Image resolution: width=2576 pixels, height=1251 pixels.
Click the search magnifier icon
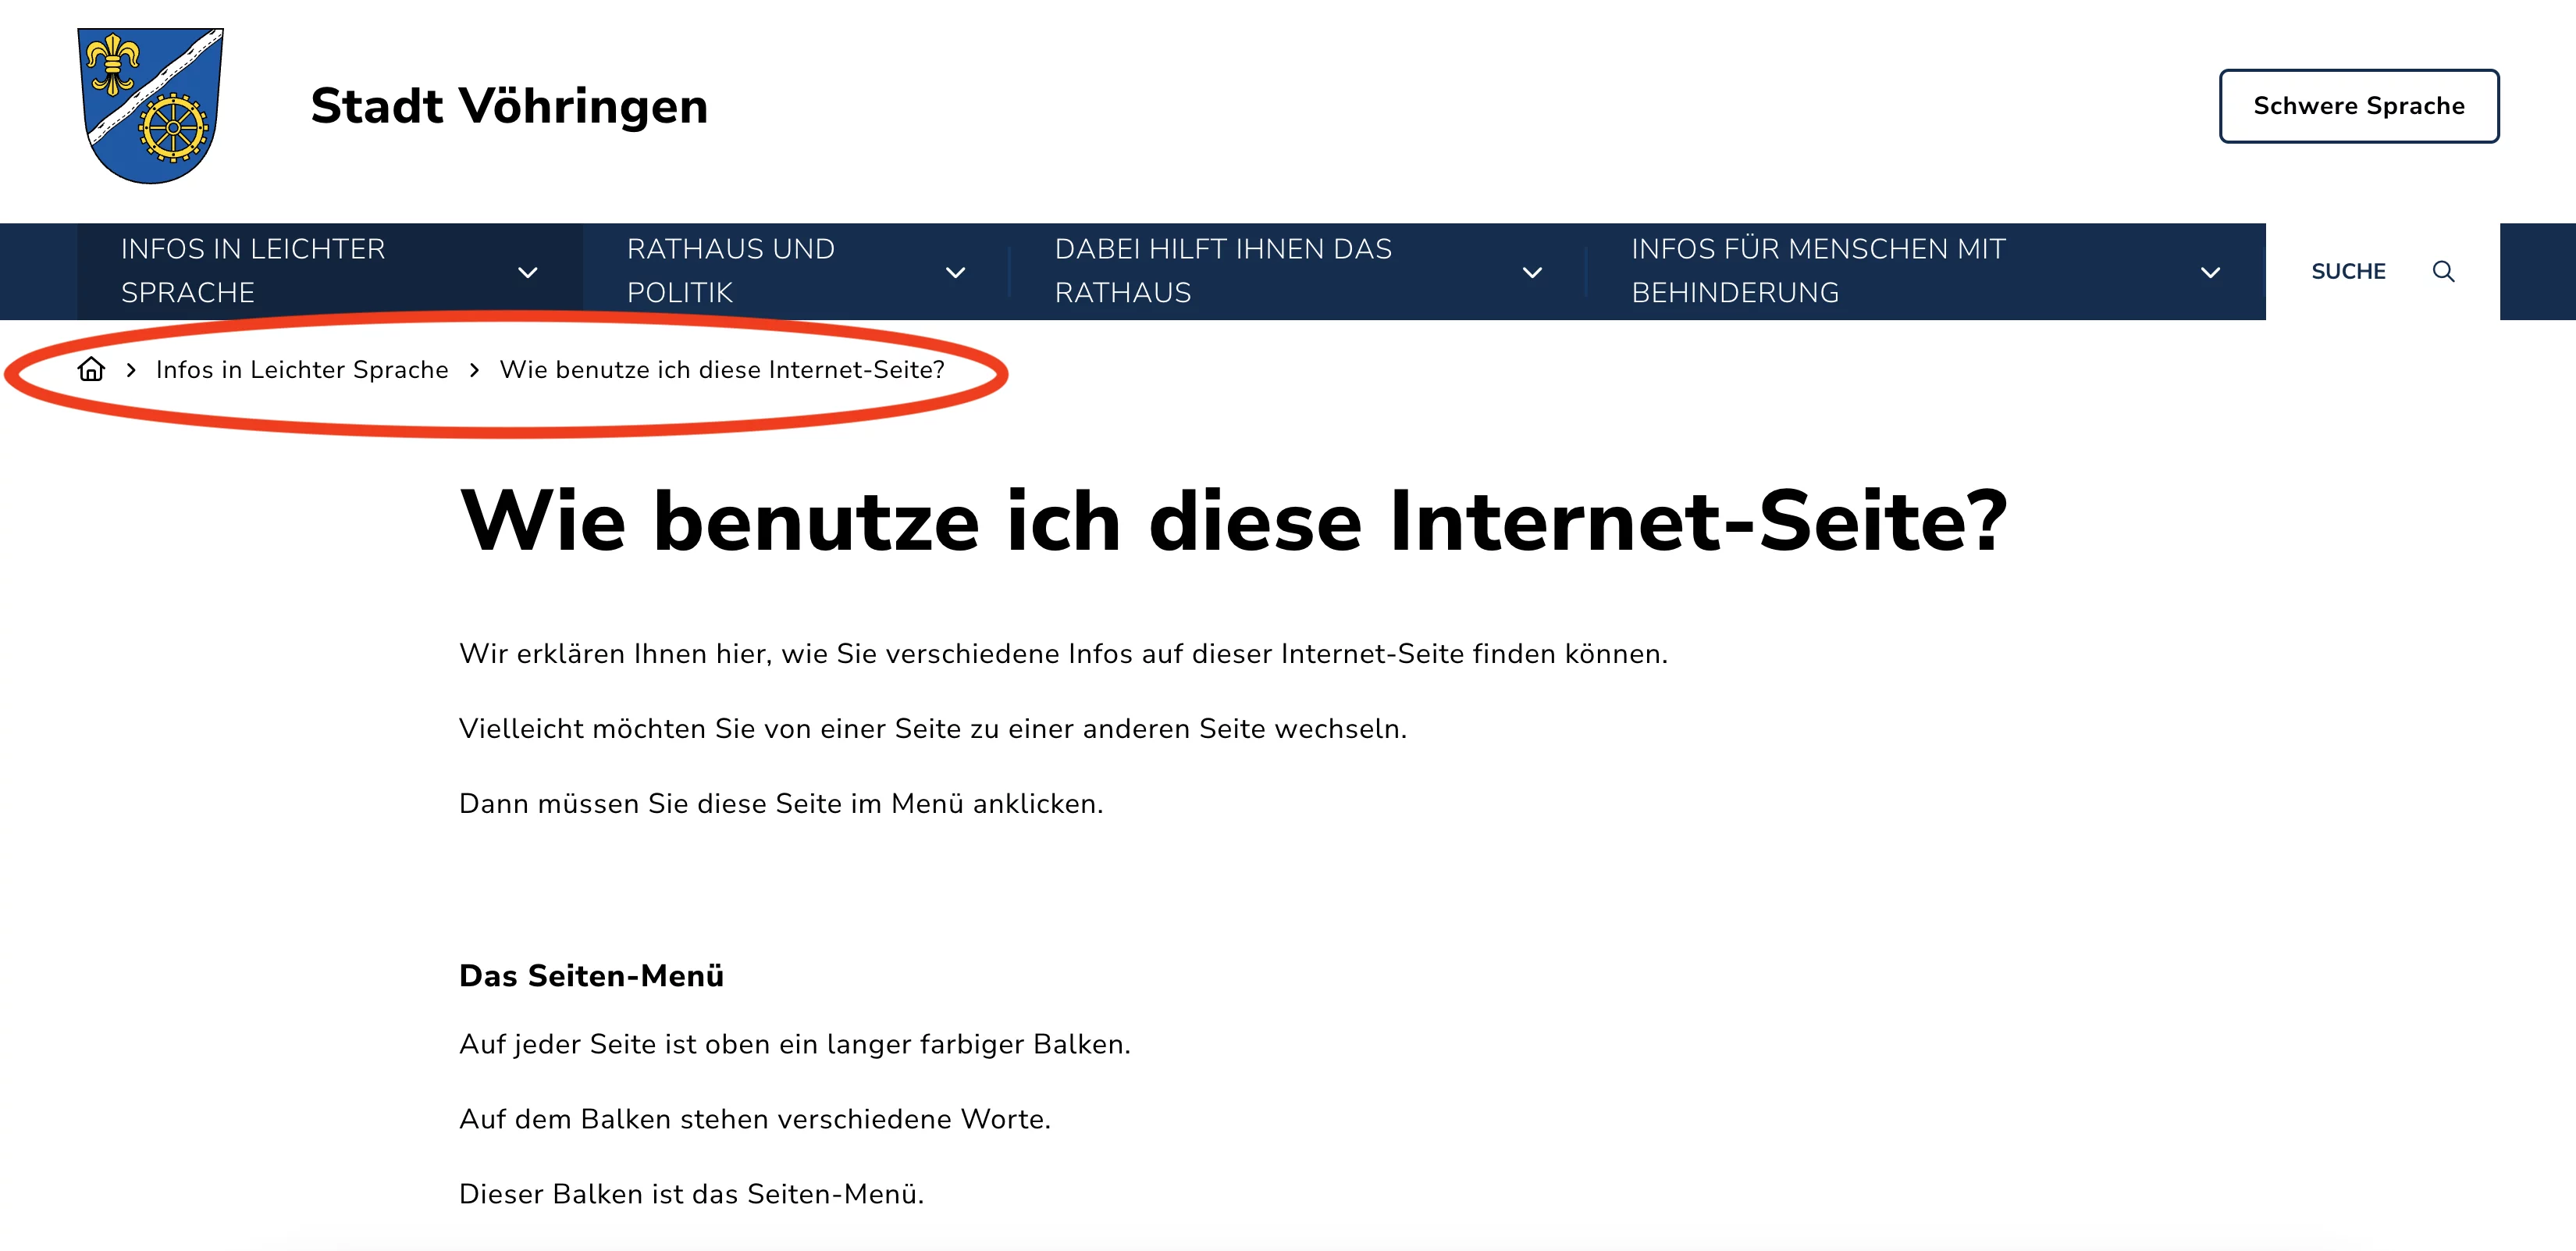[2443, 272]
